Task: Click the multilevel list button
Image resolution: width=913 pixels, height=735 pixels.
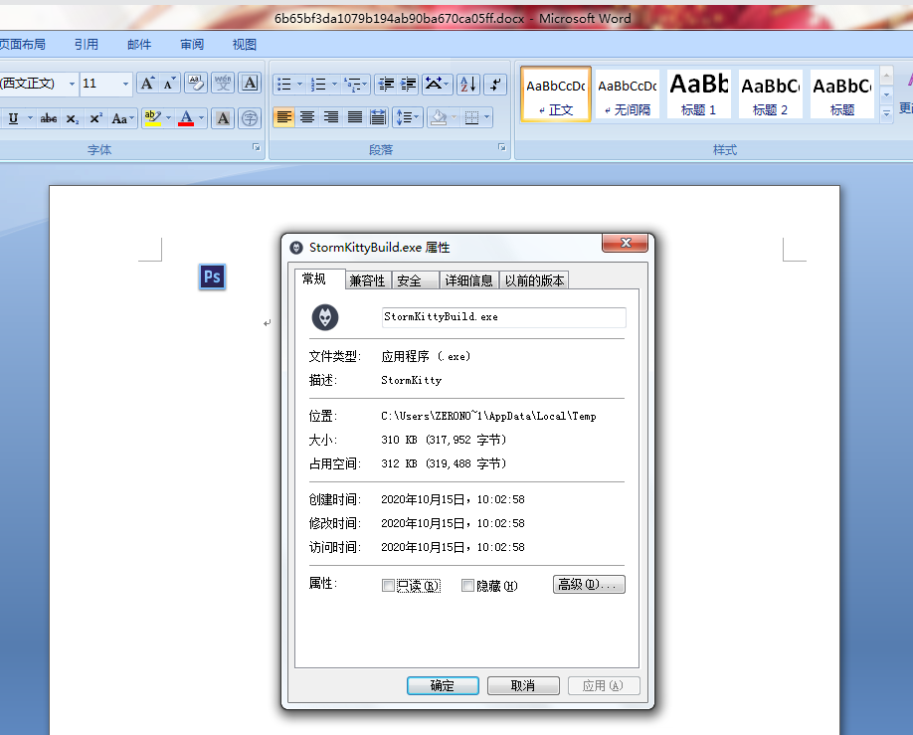Action: 355,84
